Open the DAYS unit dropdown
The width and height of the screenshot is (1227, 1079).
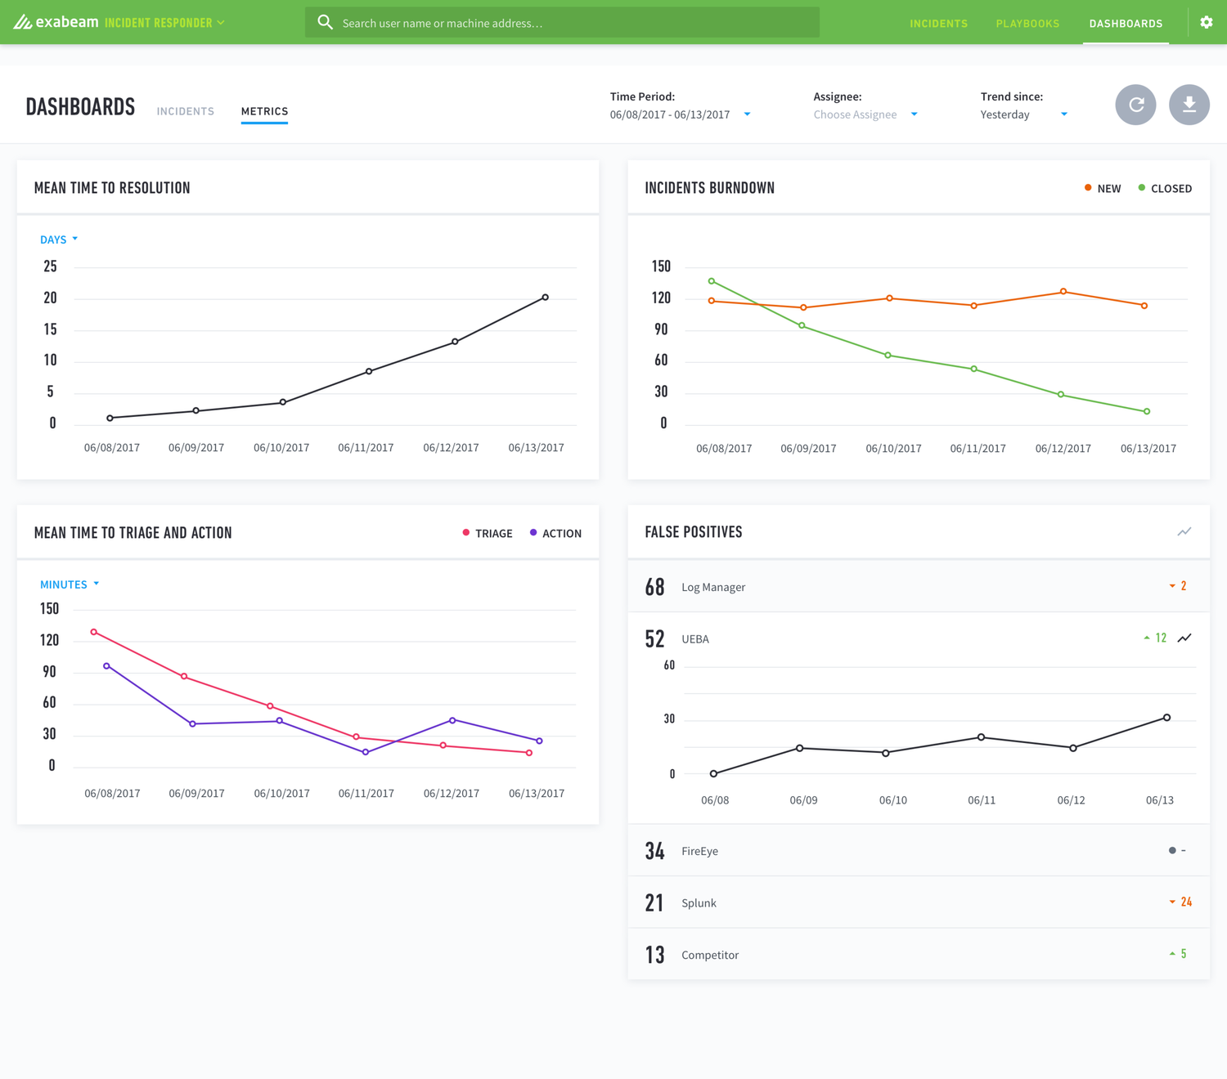(x=59, y=240)
